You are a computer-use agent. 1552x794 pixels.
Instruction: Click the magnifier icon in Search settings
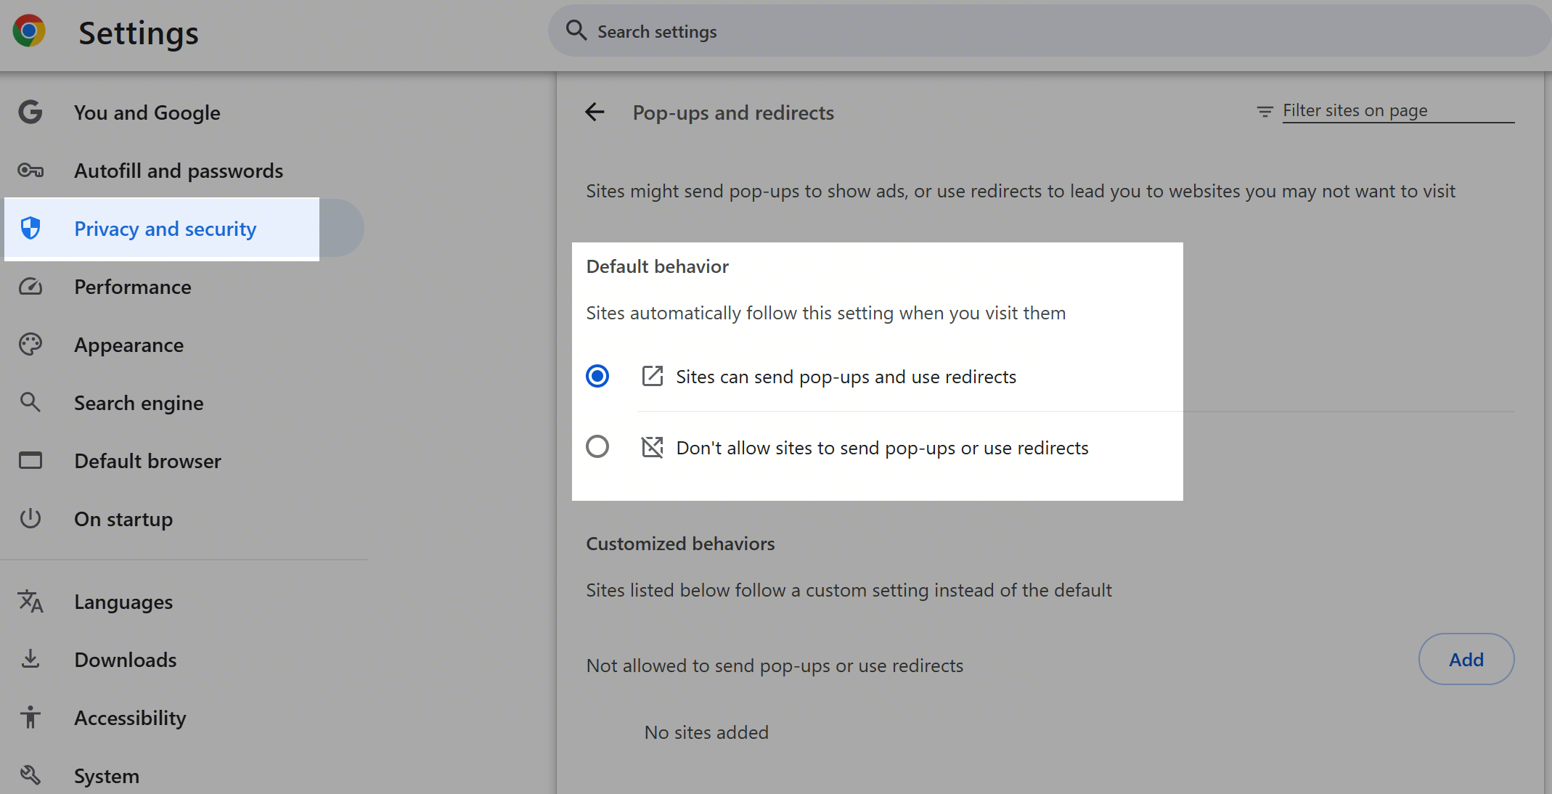click(576, 30)
